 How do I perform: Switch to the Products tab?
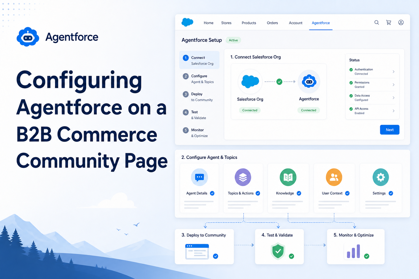pos(249,23)
